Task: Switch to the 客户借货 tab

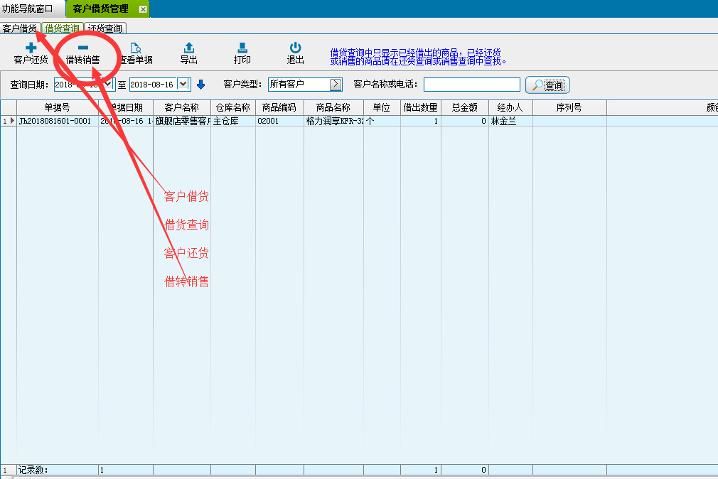Action: [19, 28]
